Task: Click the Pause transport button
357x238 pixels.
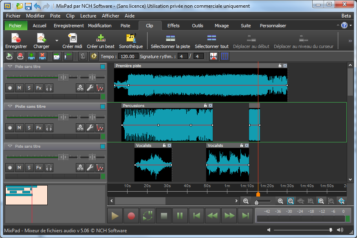Action: point(180,216)
